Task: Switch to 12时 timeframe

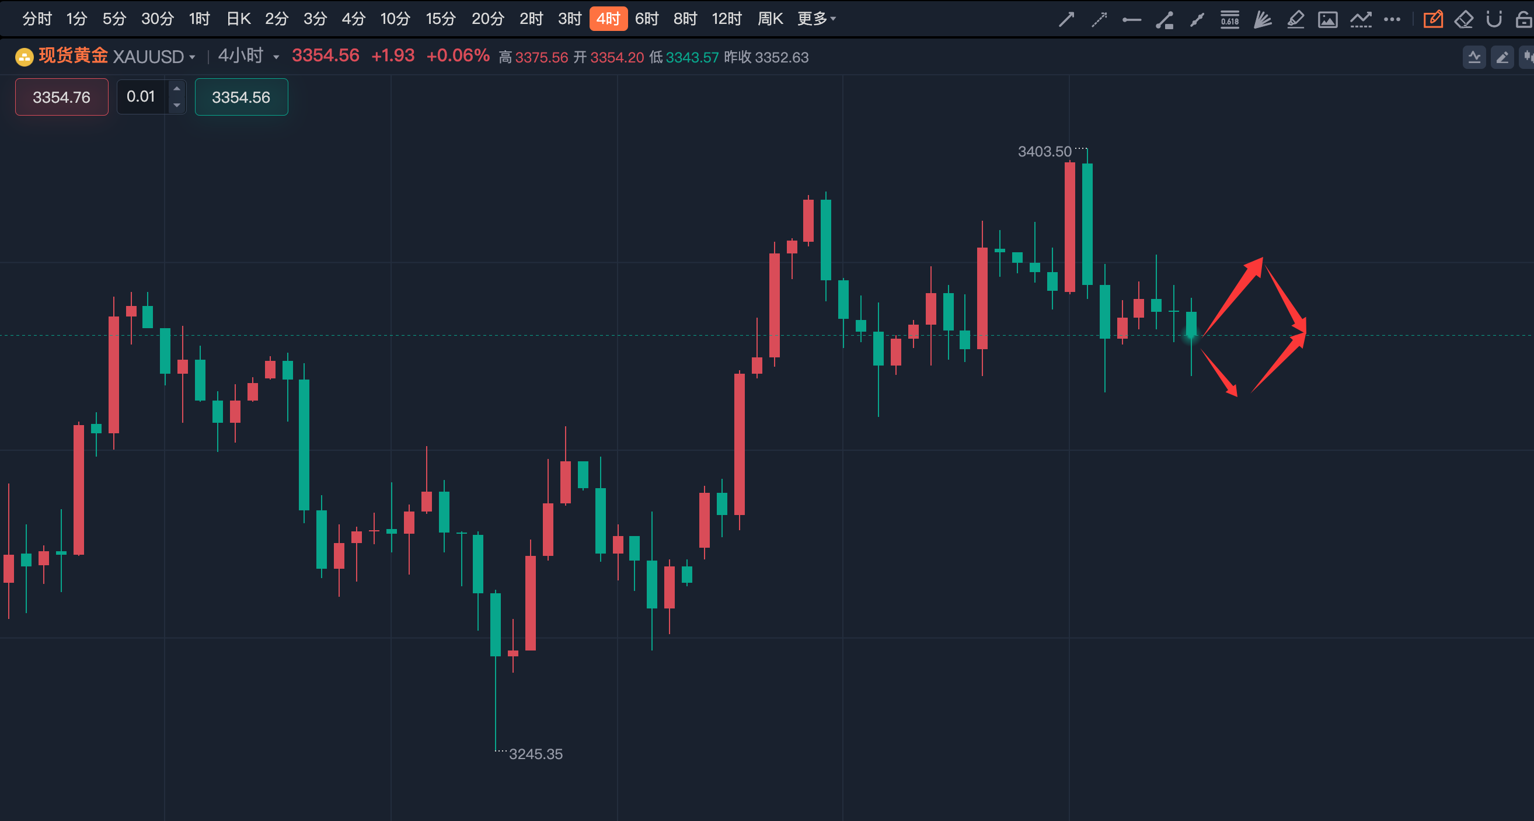Action: pos(727,19)
